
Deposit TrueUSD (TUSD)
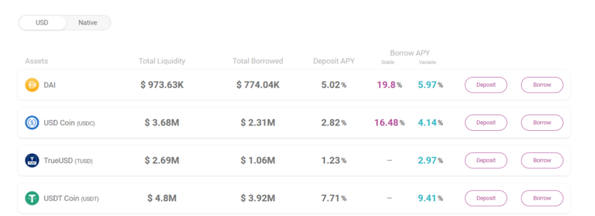pos(486,160)
